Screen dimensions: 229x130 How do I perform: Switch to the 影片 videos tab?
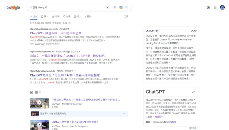coord(78,17)
